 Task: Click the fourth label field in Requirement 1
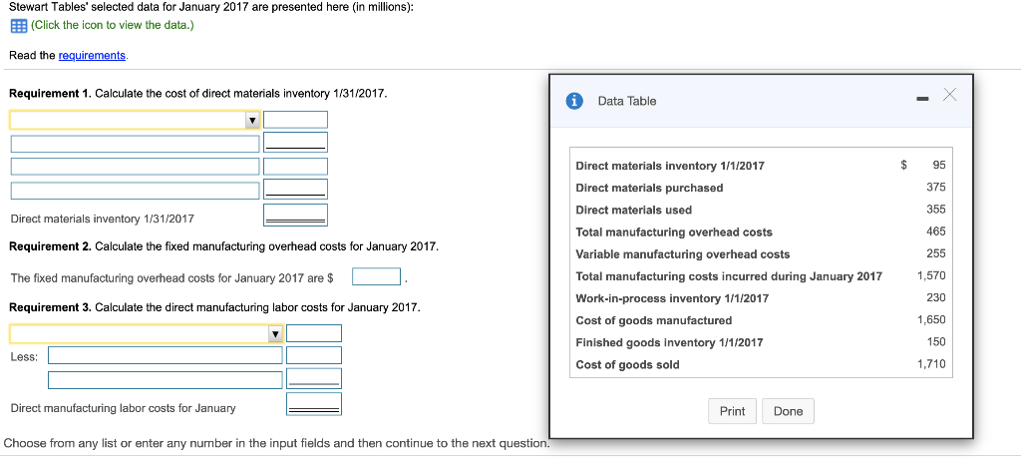tap(135, 191)
